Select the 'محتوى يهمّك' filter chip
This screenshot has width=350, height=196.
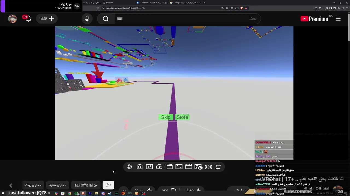pos(33,185)
